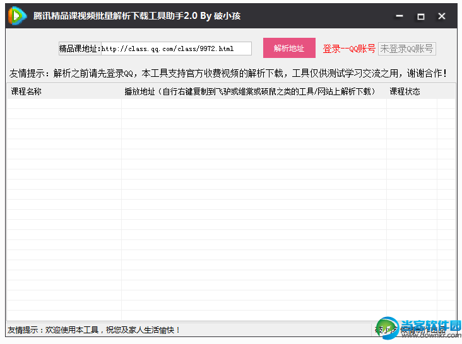
Task: Minimize the window
Action: coord(400,16)
